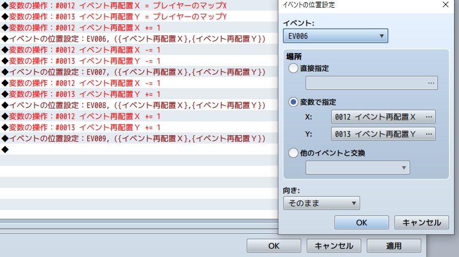Click the 適用 button

coord(394,246)
